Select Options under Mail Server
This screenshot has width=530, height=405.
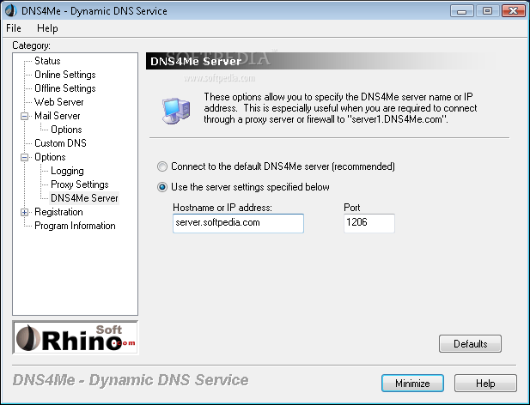coord(66,130)
